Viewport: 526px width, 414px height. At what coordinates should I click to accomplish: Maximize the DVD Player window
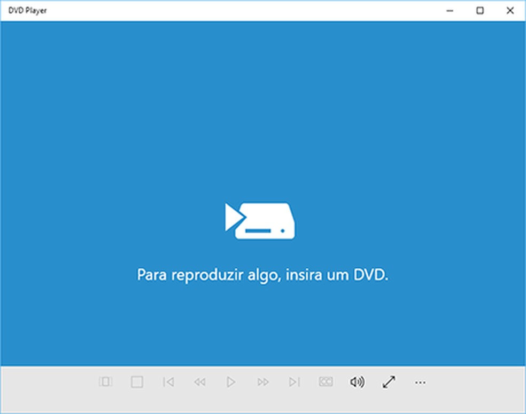point(481,10)
